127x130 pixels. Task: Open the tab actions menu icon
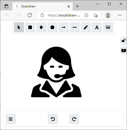[6, 6]
